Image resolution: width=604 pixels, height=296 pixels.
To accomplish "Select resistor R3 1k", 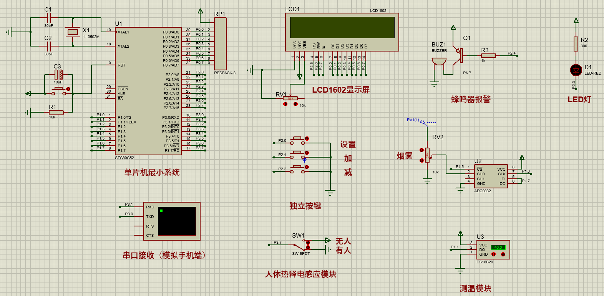I will click(x=488, y=56).
